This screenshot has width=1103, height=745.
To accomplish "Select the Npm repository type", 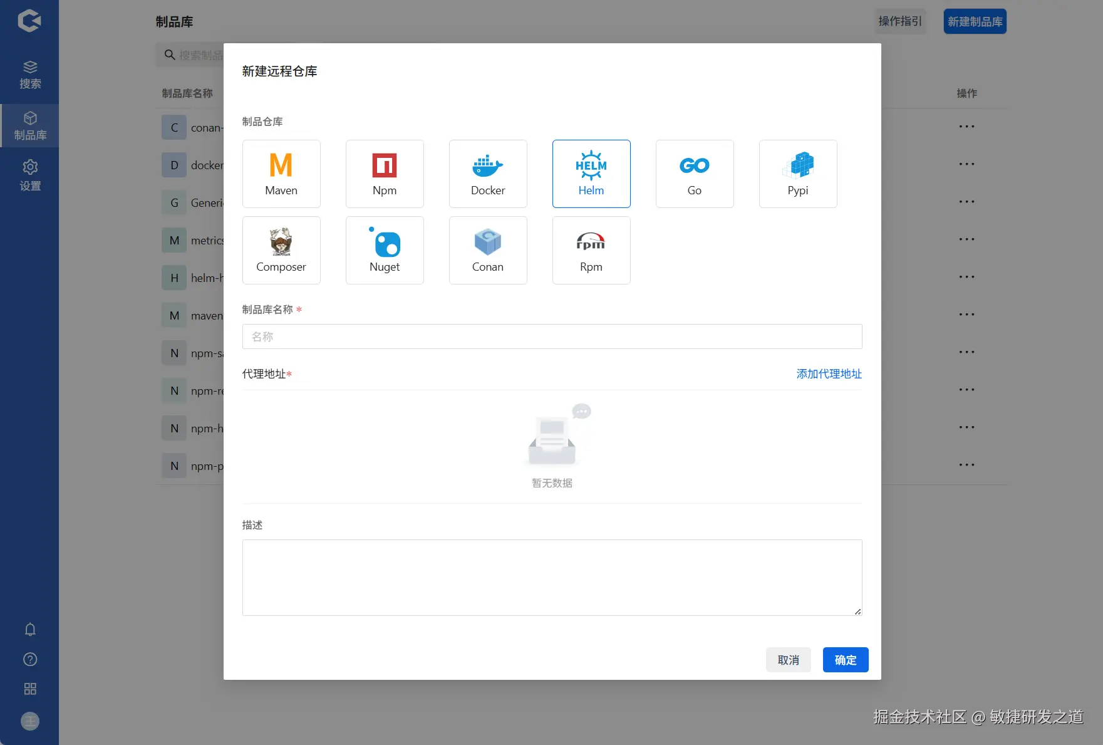I will (385, 174).
